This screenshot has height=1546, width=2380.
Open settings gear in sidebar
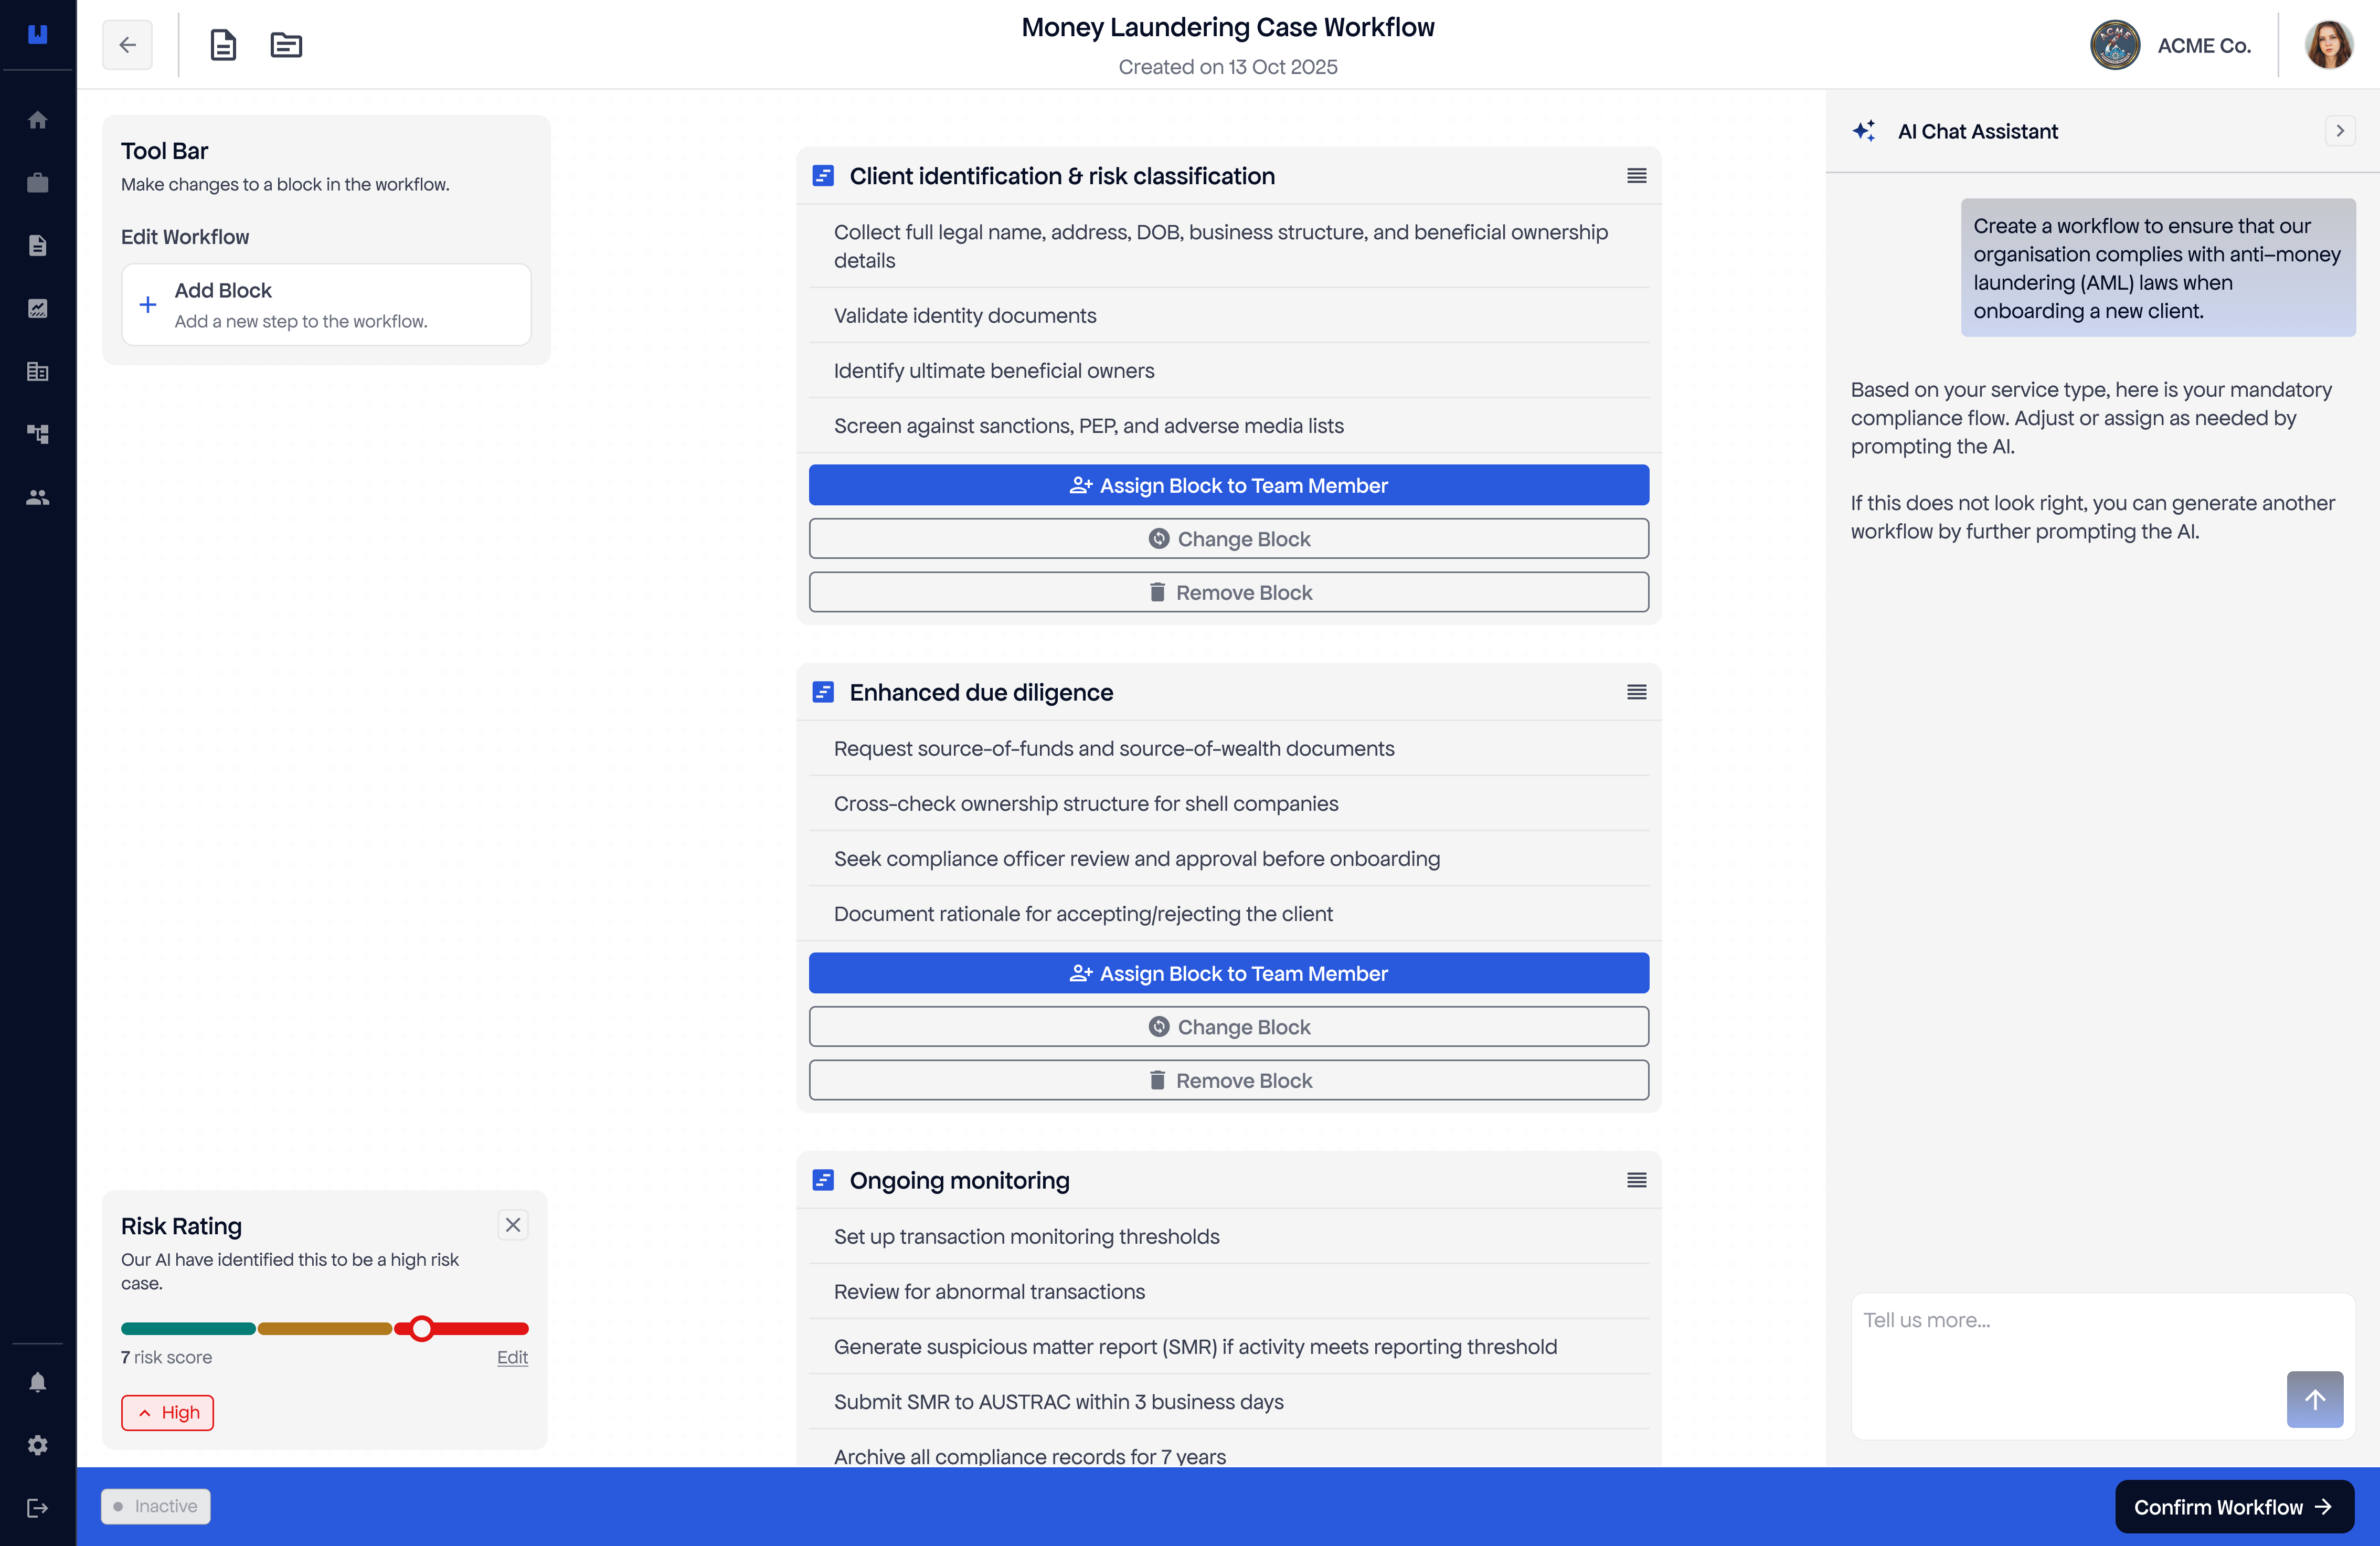point(38,1445)
